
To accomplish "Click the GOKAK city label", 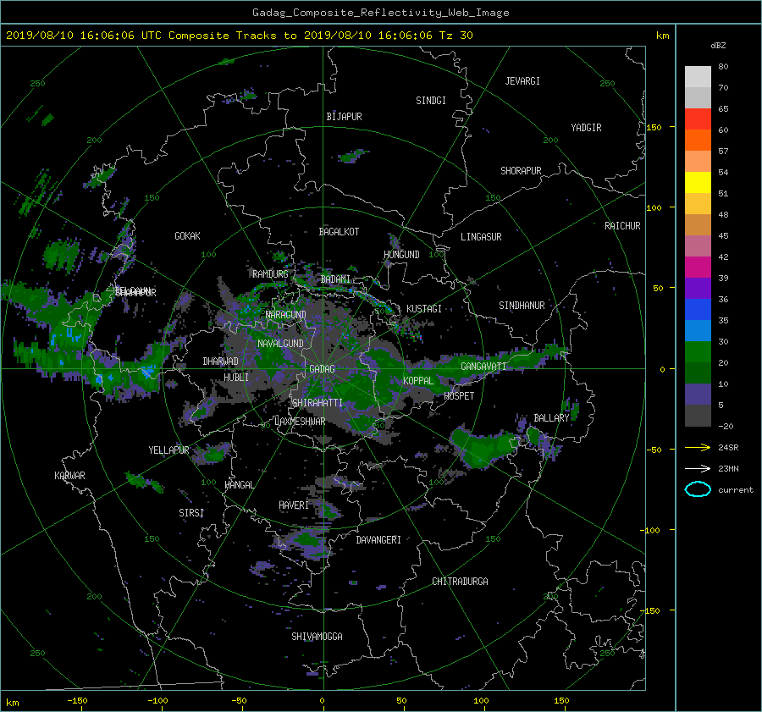I will (x=187, y=236).
